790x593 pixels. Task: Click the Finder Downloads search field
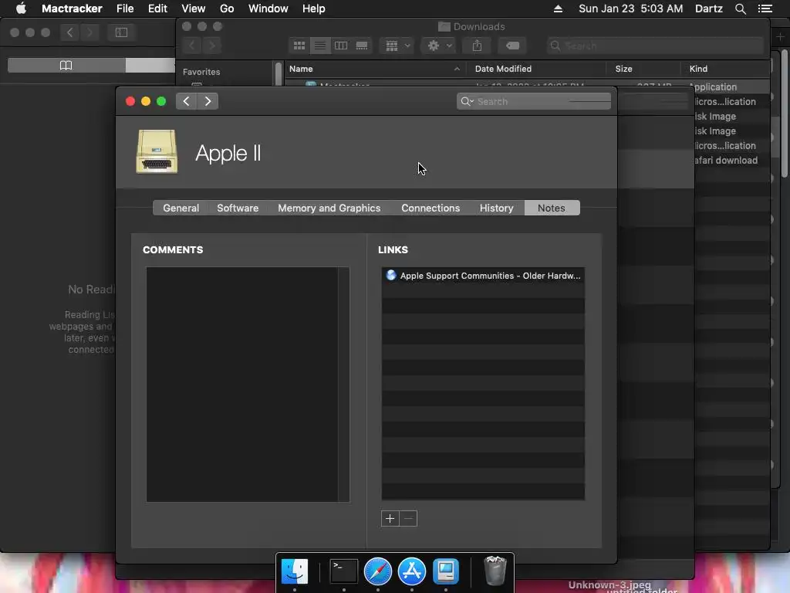tap(655, 46)
